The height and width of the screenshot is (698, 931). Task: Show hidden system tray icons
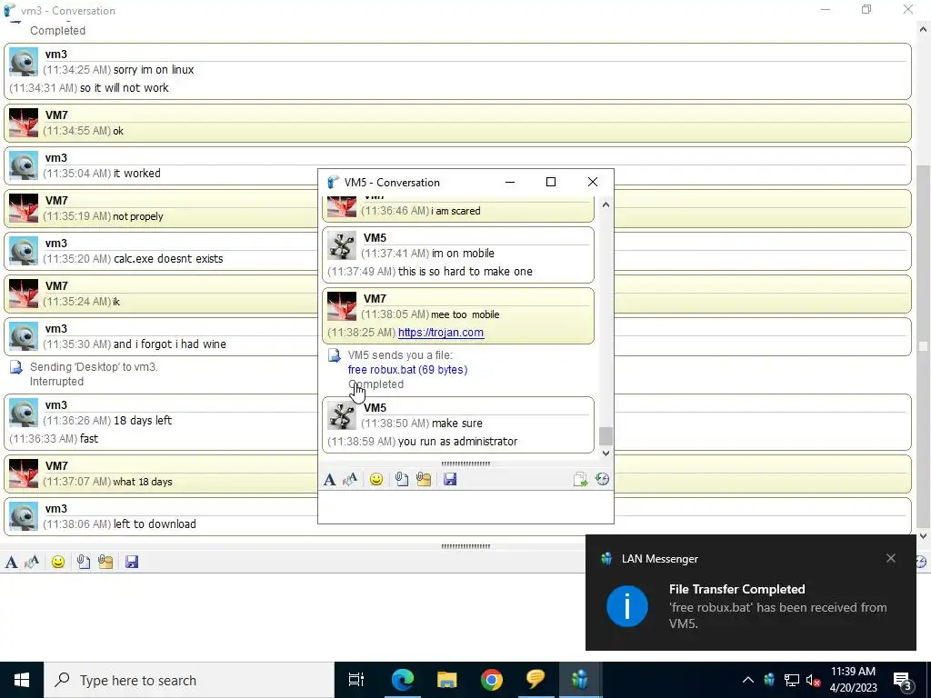748,680
